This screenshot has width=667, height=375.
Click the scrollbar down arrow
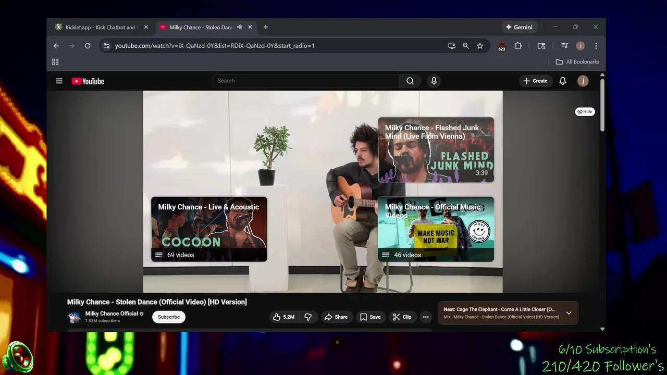coord(602,329)
